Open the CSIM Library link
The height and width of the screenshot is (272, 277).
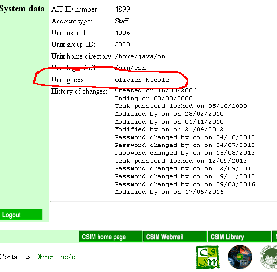239,237
